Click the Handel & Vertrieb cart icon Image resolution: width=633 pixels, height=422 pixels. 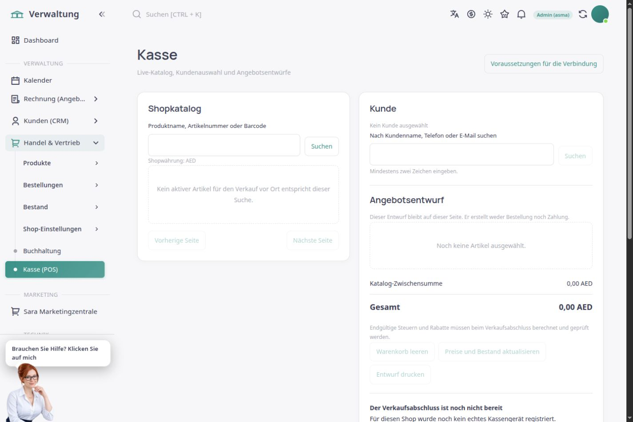click(16, 143)
